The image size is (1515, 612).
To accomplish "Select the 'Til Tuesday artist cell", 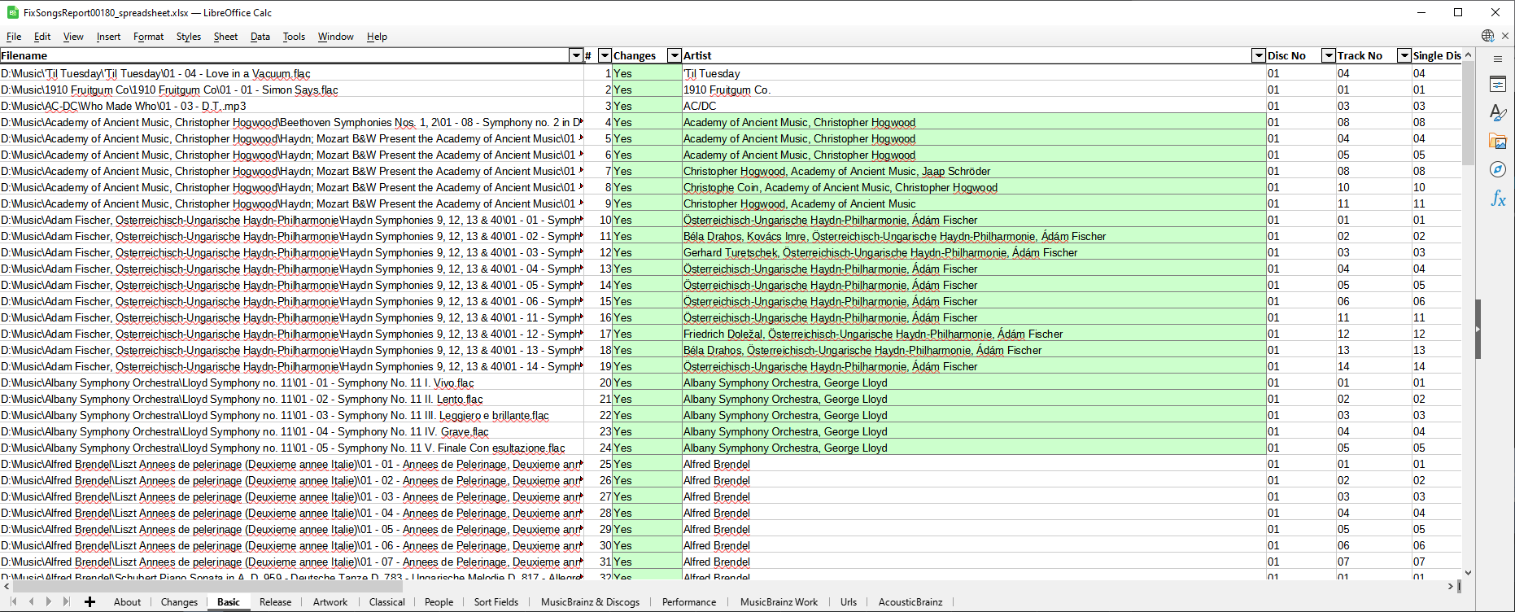I will click(x=974, y=73).
